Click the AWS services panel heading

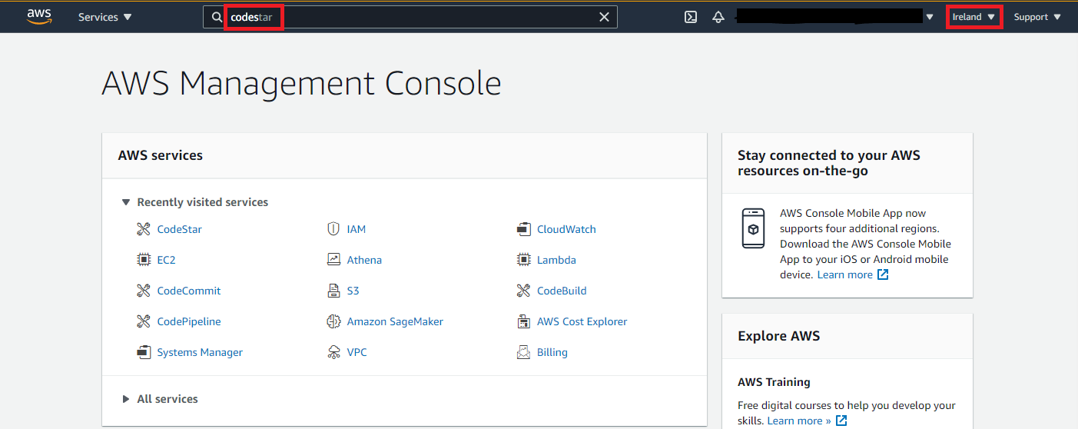tap(161, 155)
